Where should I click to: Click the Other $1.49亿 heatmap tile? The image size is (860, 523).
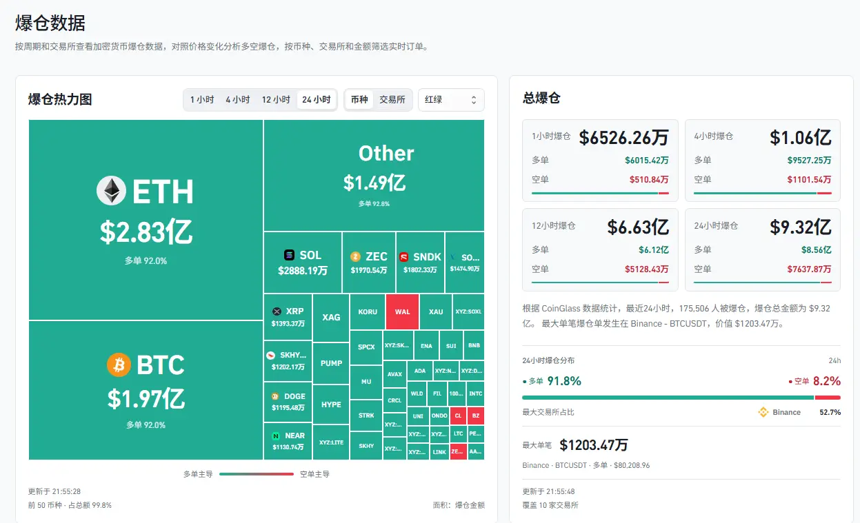pyautogui.click(x=374, y=176)
